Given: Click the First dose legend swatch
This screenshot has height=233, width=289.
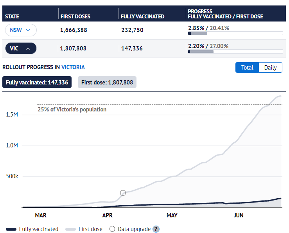Looking at the screenshot, I should point(71,229).
